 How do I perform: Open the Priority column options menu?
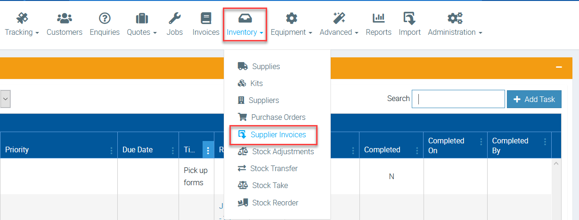(111, 150)
